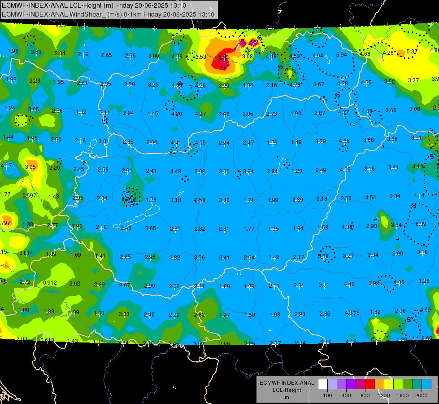Click the white legend color swatch
This screenshot has width=439, height=404.
pos(322,384)
